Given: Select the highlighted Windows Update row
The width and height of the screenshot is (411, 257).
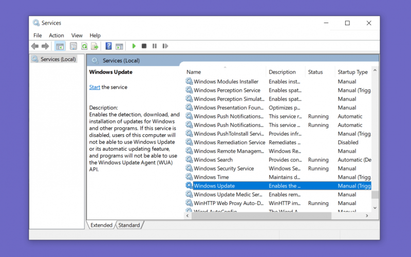Looking at the screenshot, I should 278,186.
